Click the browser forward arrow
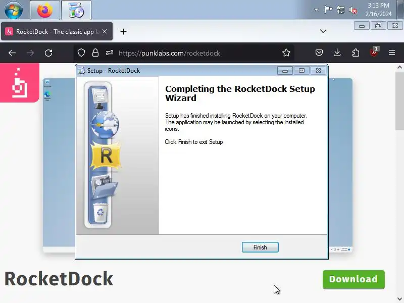 click(x=30, y=53)
